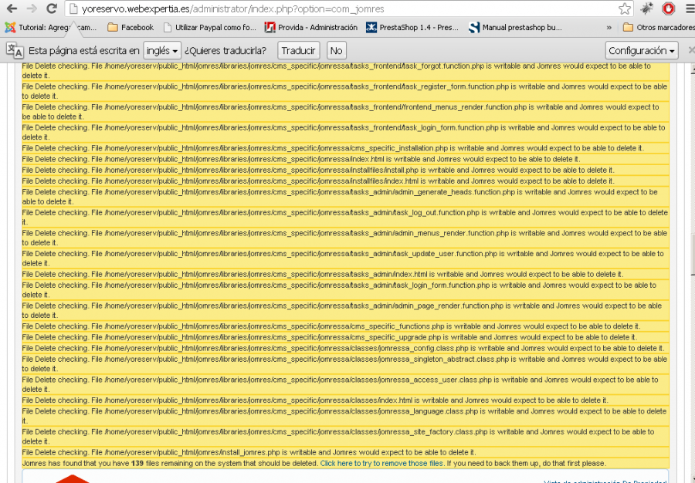Screen dimensions: 695x483
Task: Go forward in browser history
Action: (32, 8)
